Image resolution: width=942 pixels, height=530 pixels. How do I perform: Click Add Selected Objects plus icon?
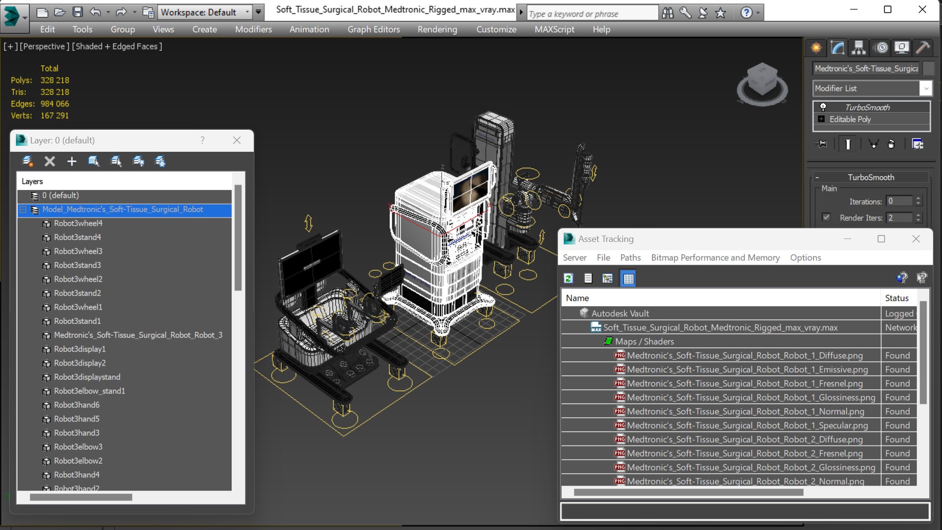point(72,161)
